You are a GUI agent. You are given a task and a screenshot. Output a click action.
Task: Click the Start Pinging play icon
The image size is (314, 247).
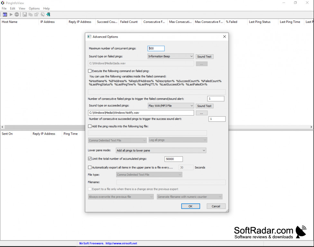[x=11, y=14]
